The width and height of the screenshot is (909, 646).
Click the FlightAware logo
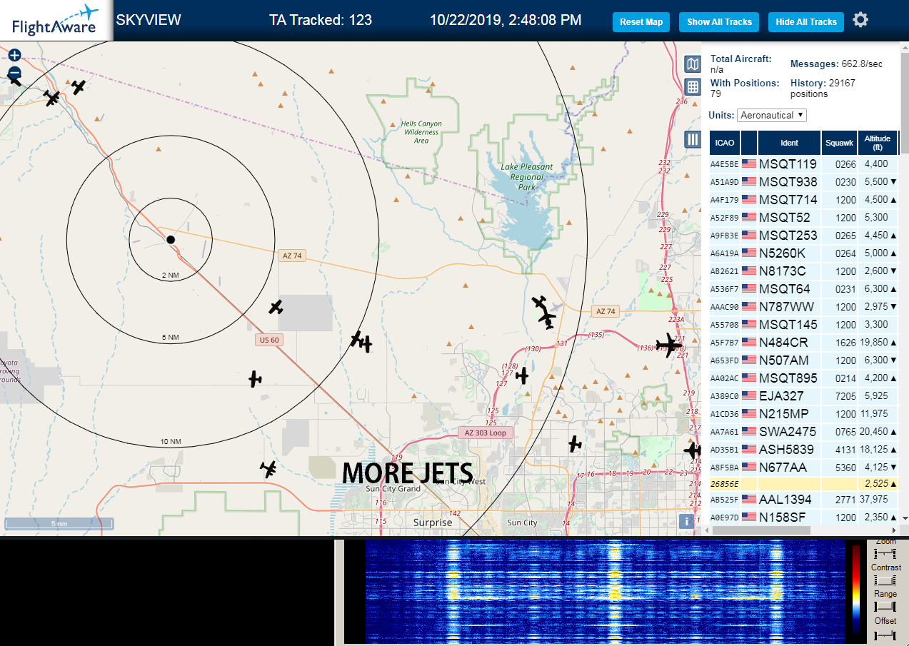(55, 21)
